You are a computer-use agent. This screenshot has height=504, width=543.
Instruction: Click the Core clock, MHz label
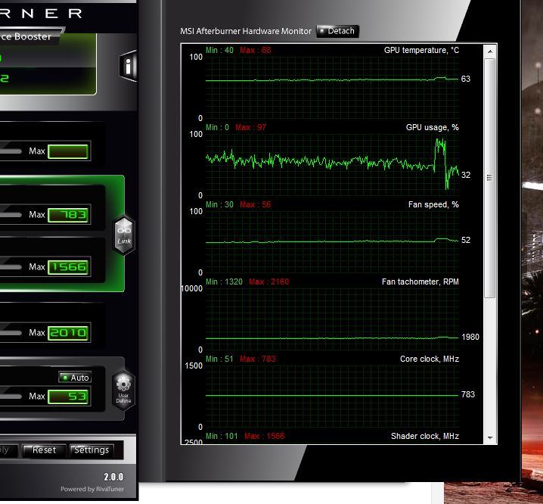pyautogui.click(x=430, y=359)
